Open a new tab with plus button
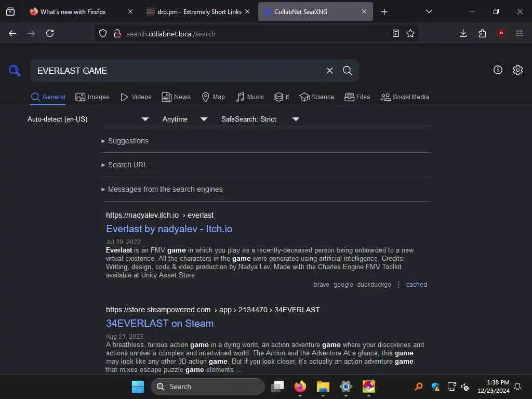Viewport: 532px width, 399px height. tap(384, 12)
